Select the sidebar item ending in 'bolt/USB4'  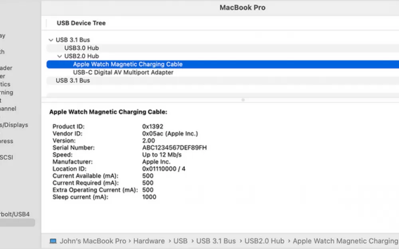15,214
